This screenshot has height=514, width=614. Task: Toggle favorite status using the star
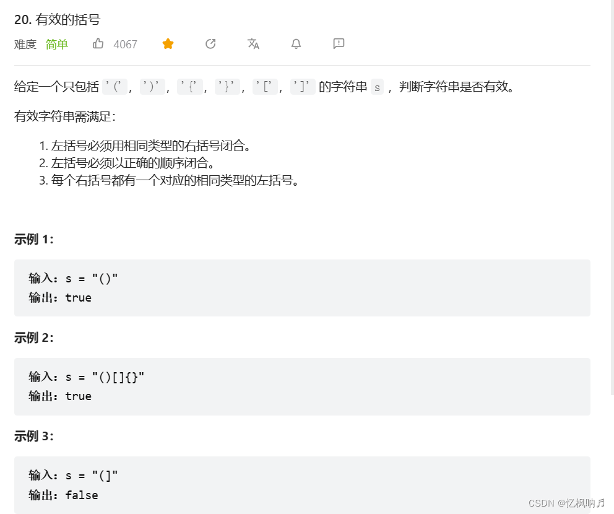pyautogui.click(x=167, y=43)
